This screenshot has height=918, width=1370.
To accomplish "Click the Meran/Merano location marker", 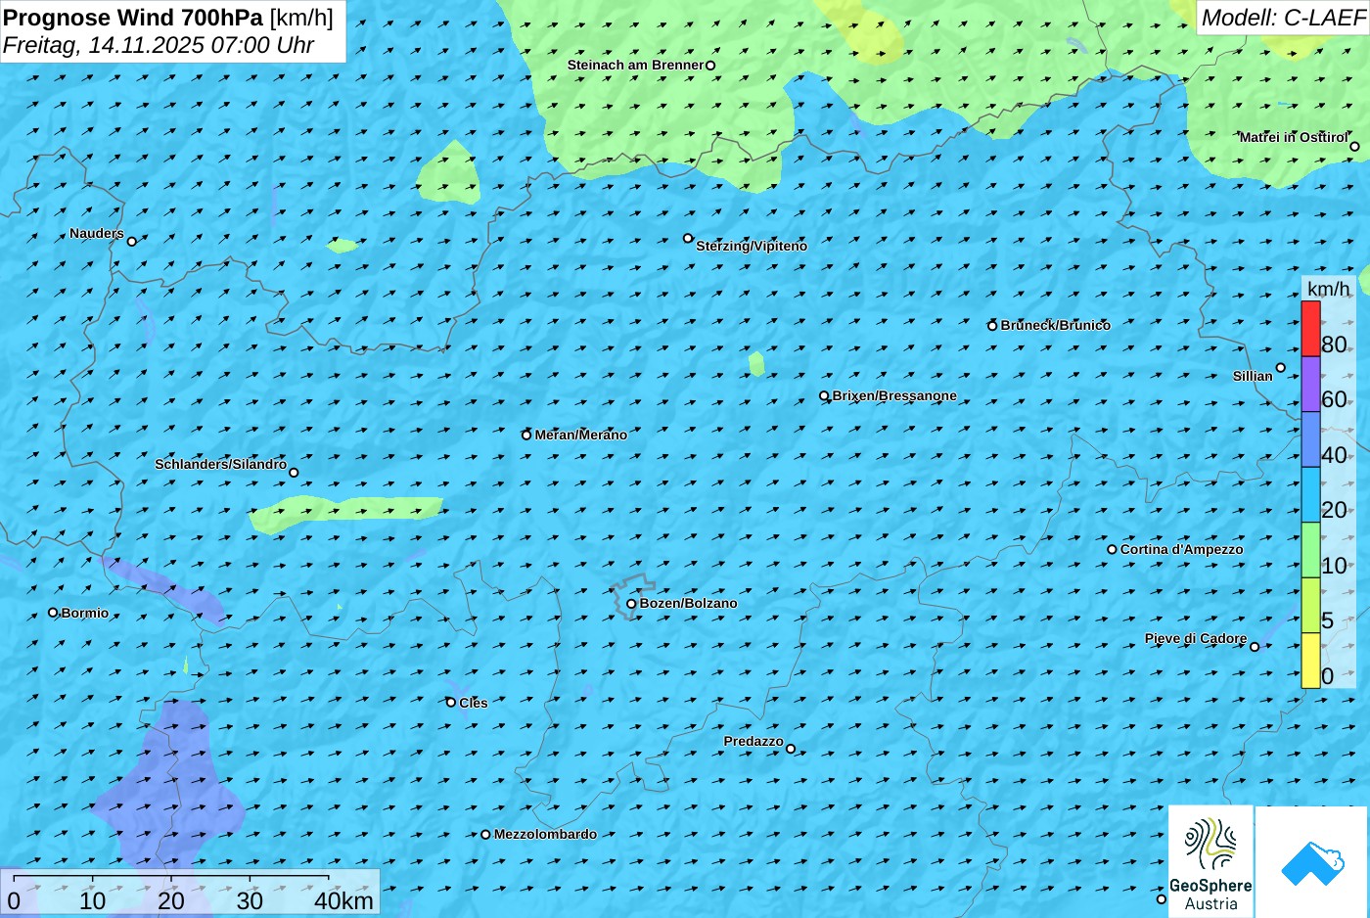I will [526, 436].
